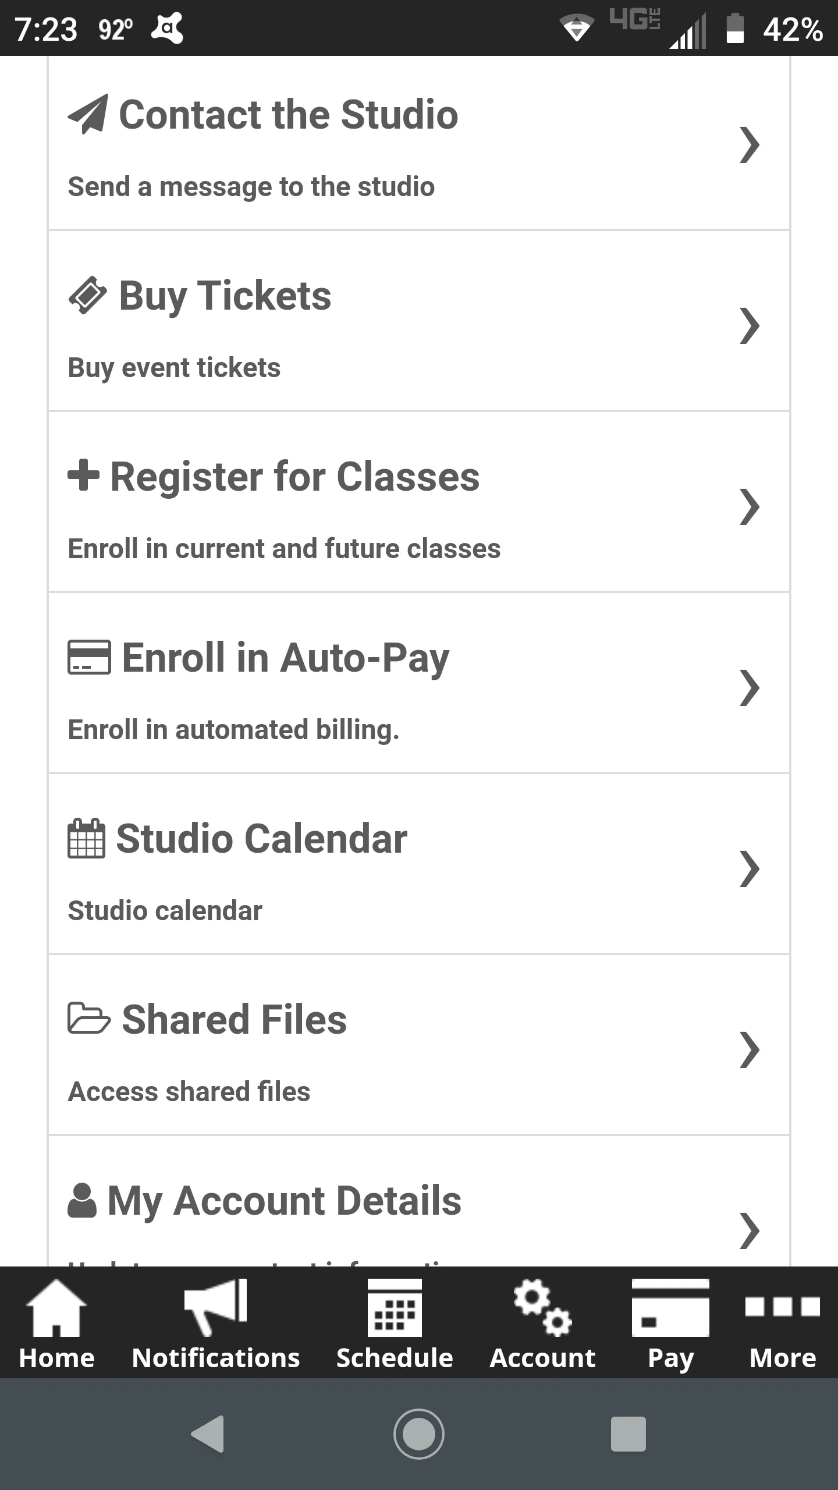The image size is (838, 1490).
Task: Expand Enroll in Auto-Pay chevron arrow
Action: (x=750, y=688)
